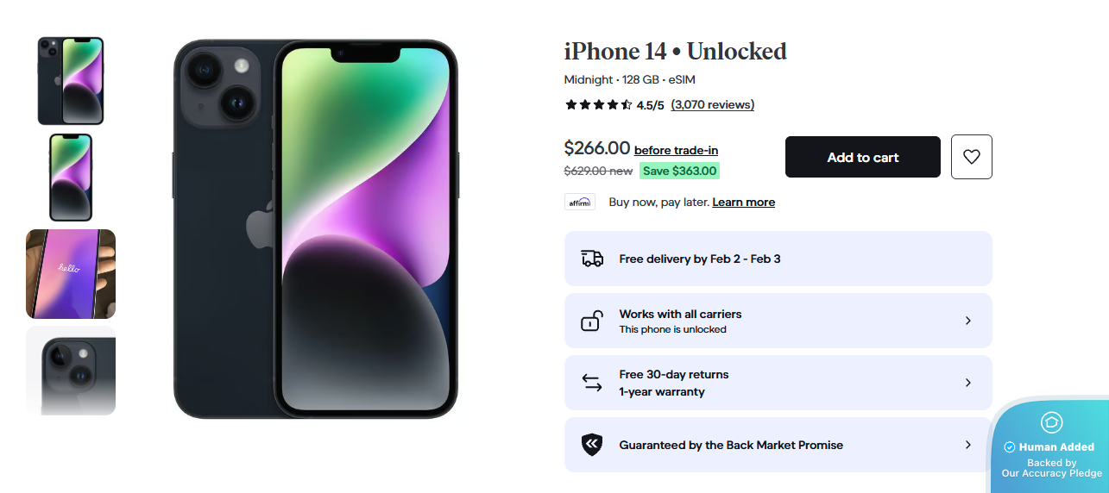Click the unlocked padlock icon
Image resolution: width=1109 pixels, height=493 pixels.
tap(591, 321)
